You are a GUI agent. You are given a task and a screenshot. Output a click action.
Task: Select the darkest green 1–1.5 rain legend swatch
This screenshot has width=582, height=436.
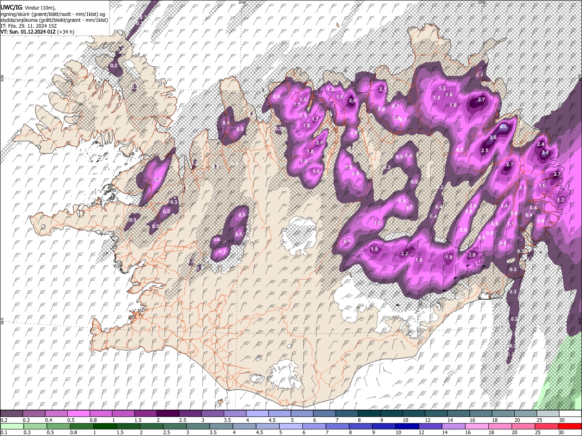point(105,426)
